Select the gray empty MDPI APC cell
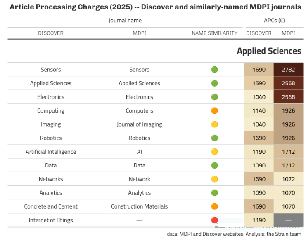The image size is (306, 237). click(x=288, y=220)
